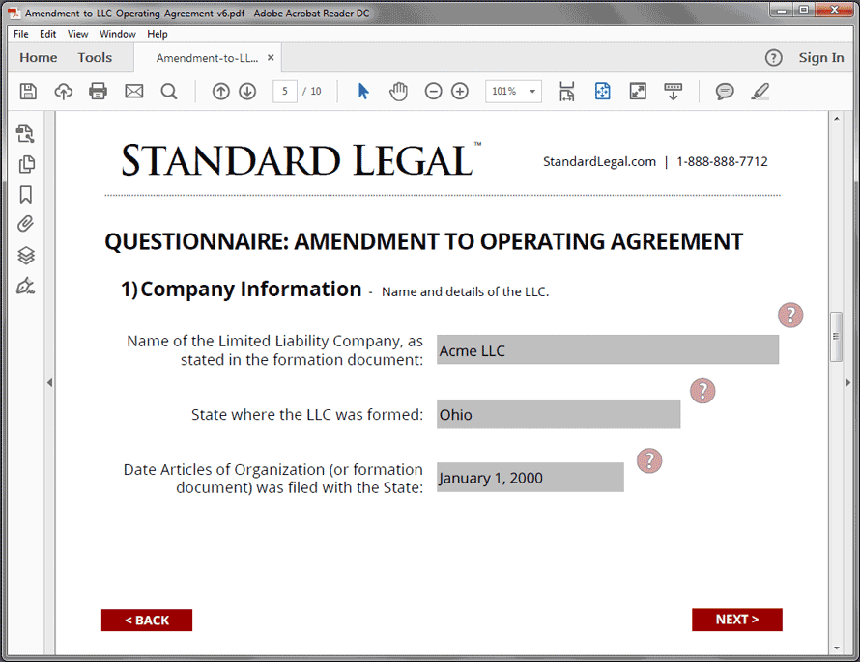Expand the right tools pane arrow
The height and width of the screenshot is (662, 860).
(848, 383)
